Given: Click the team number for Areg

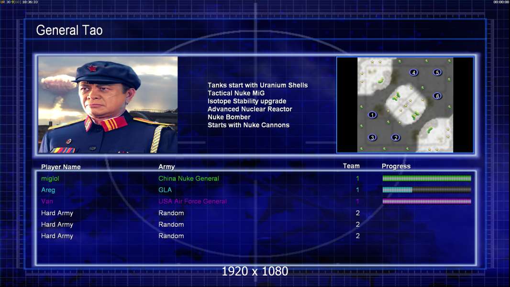Looking at the screenshot, I should pos(357,190).
